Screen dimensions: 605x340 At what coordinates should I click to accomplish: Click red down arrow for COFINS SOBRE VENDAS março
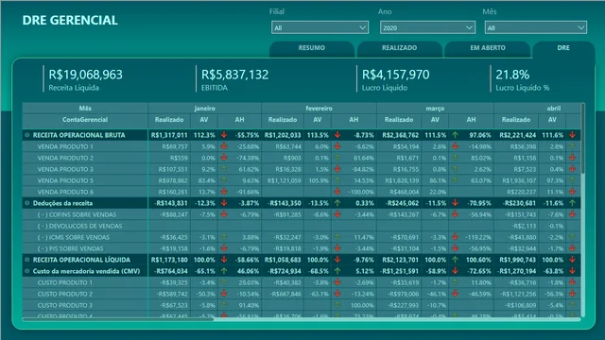(456, 214)
